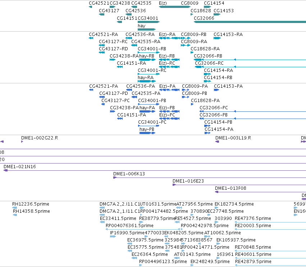This screenshot has width=306, height=267.
Task: Click the E(z) gene bar in top track
Action: click(175, 7)
